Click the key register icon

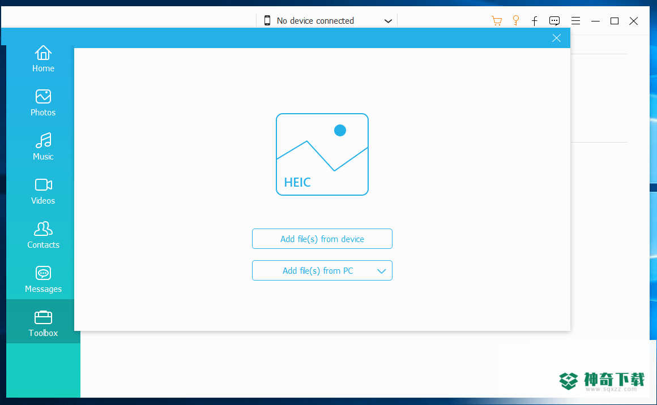(516, 20)
